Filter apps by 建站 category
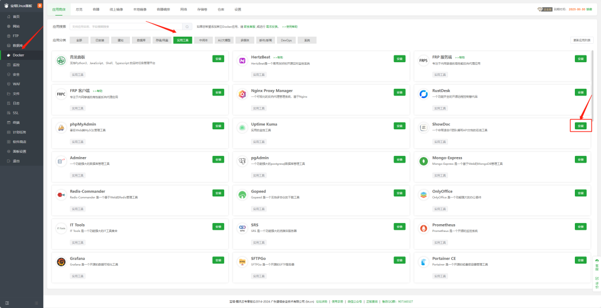The width and height of the screenshot is (601, 308). 120,40
